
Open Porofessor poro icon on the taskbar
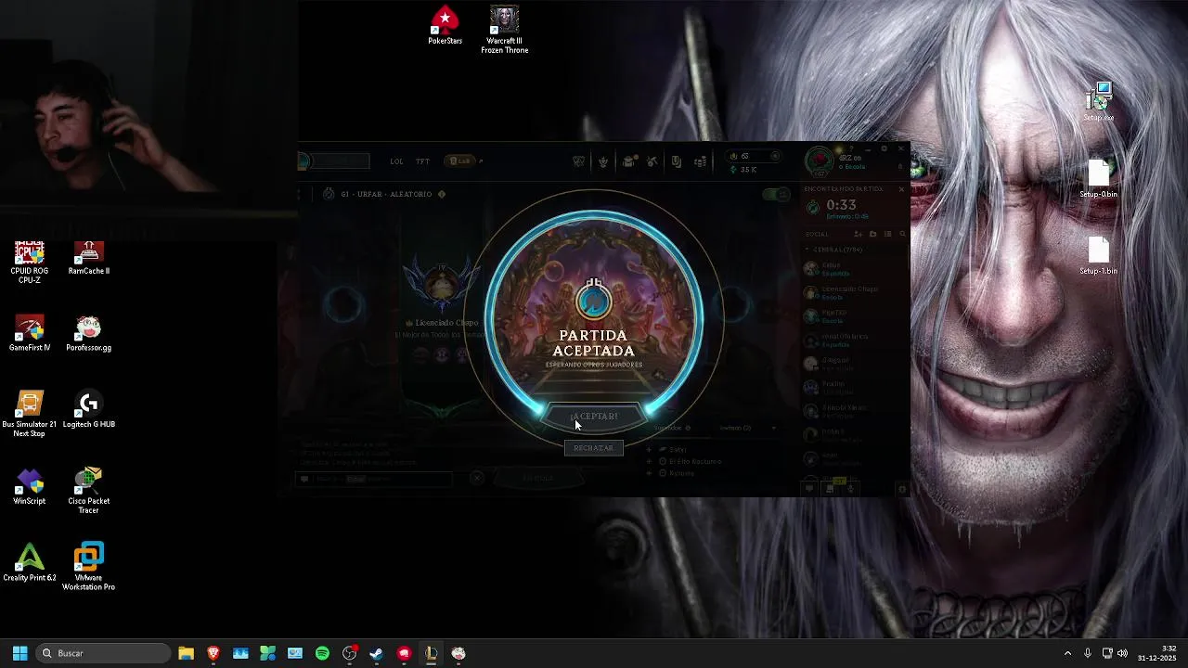tap(458, 653)
